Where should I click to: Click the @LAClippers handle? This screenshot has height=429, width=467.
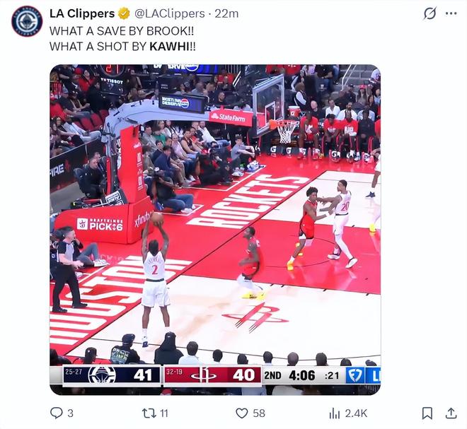coord(170,13)
